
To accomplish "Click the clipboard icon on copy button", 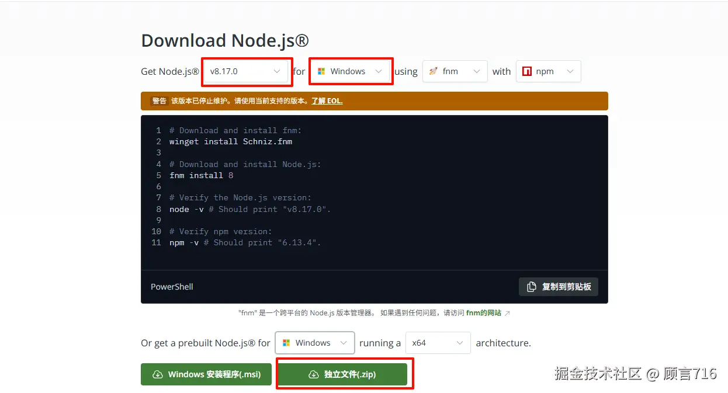I will click(532, 287).
